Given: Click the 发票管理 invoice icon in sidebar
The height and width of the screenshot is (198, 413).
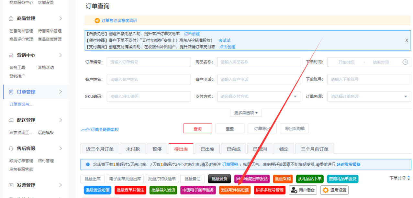Looking at the screenshot, I should pos(11,185).
